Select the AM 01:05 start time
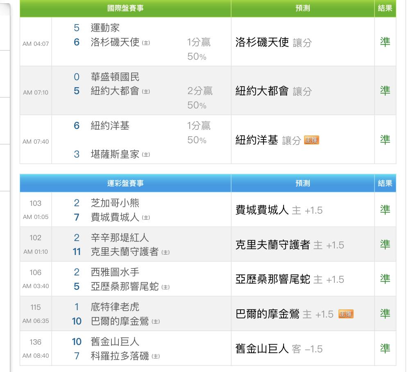Viewport: 411px width, 372px height. tap(36, 217)
